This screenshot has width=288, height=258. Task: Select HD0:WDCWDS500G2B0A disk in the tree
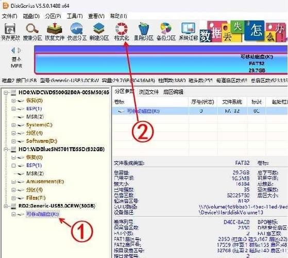pyautogui.click(x=64, y=92)
